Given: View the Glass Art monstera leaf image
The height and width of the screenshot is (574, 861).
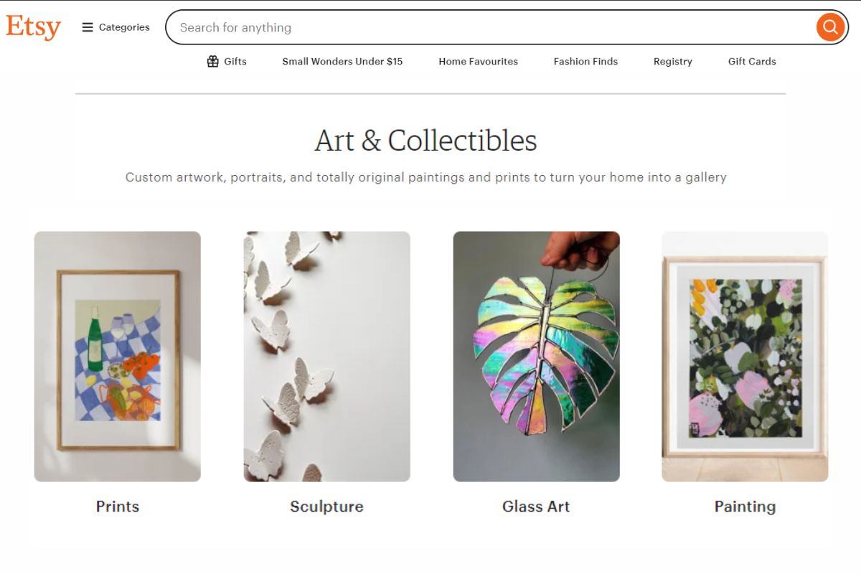Looking at the screenshot, I should [x=536, y=355].
